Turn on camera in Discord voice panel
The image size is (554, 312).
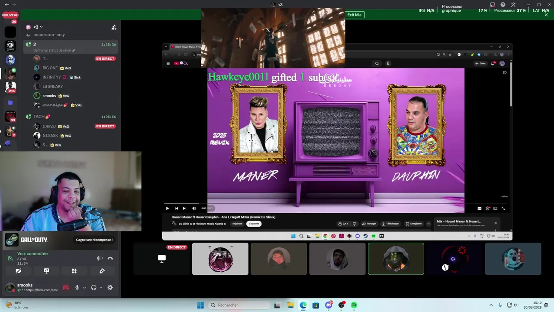[x=18, y=271]
